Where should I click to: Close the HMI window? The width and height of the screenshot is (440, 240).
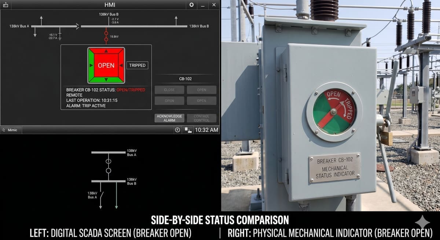(214, 5)
